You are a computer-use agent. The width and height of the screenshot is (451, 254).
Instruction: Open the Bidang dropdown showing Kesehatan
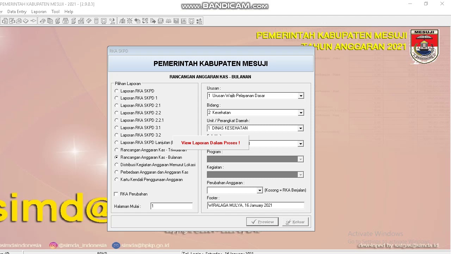coord(301,113)
